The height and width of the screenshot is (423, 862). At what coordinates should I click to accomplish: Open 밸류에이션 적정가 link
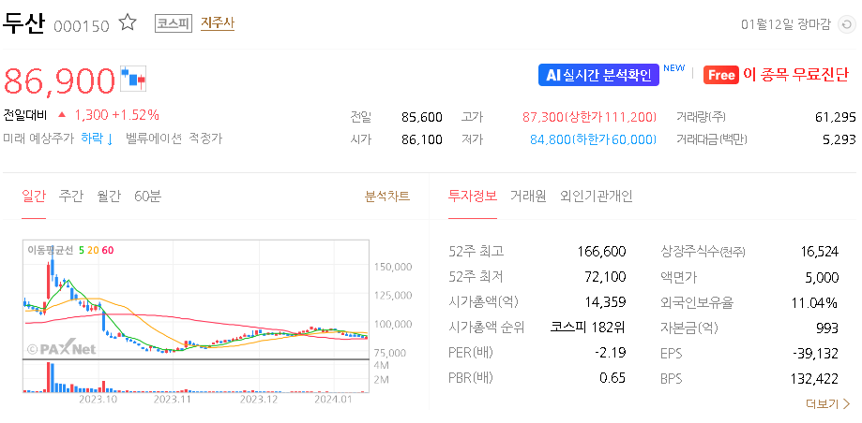[x=174, y=139]
